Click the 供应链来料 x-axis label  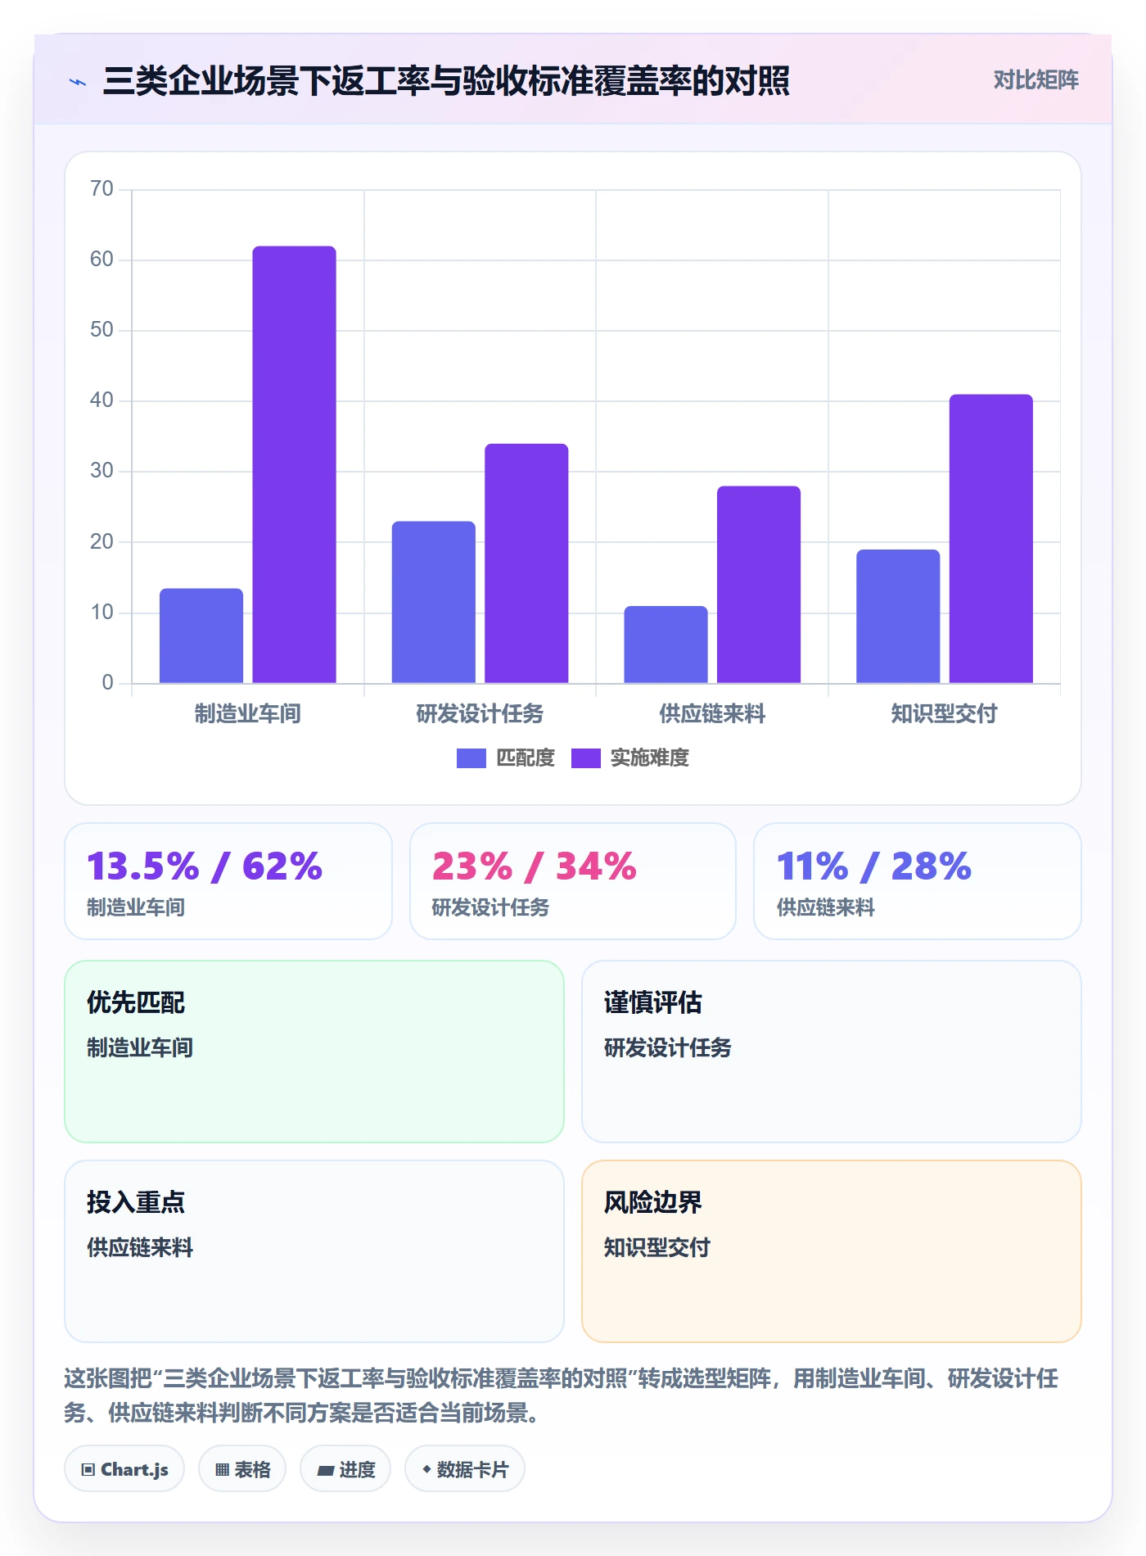[712, 714]
